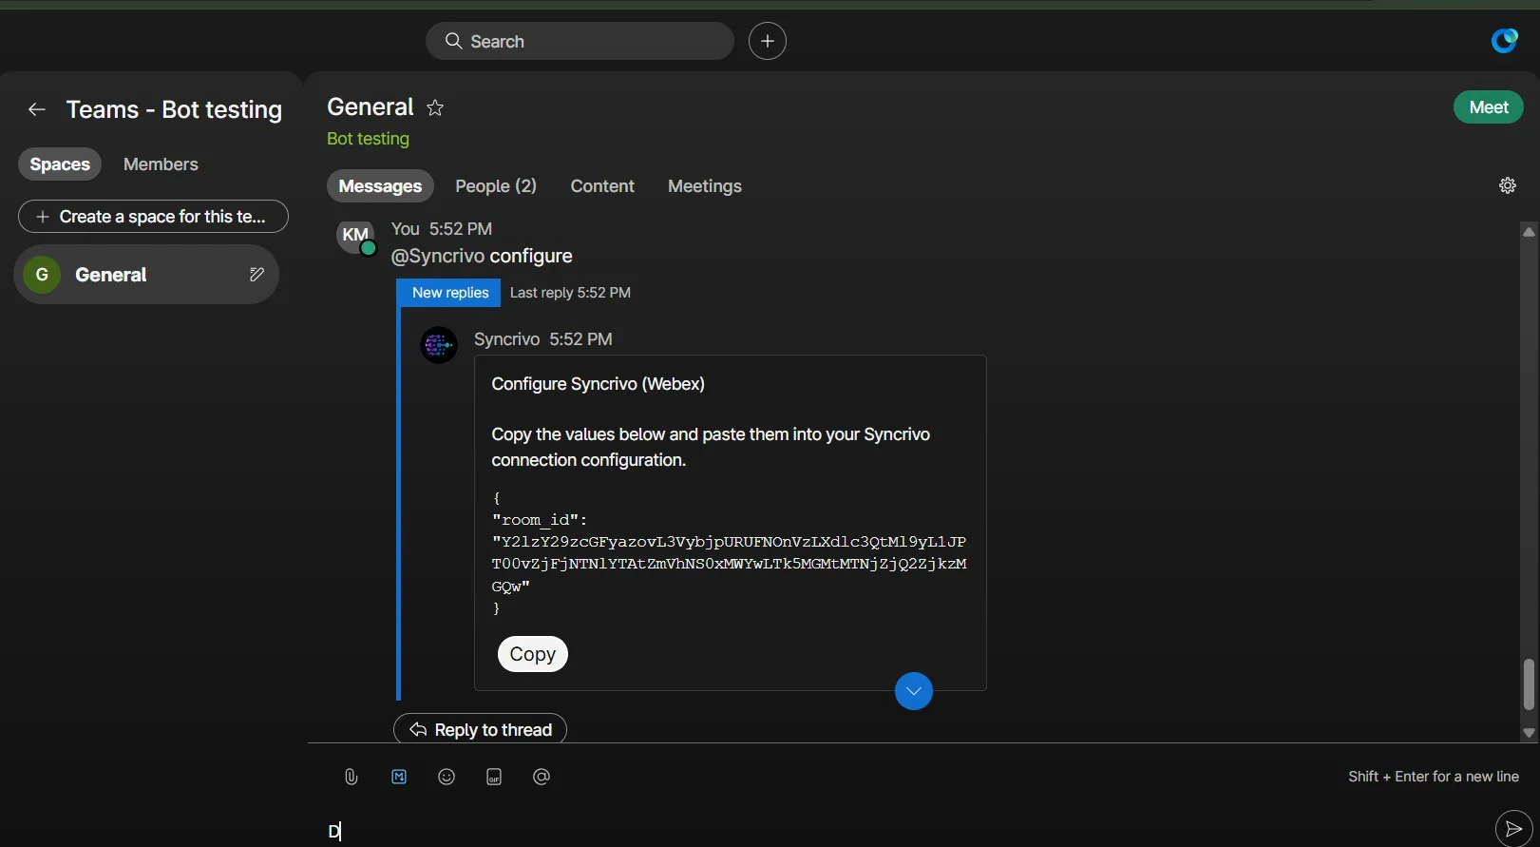
Task: Click the edit pencil icon on the General space
Action: point(257,275)
